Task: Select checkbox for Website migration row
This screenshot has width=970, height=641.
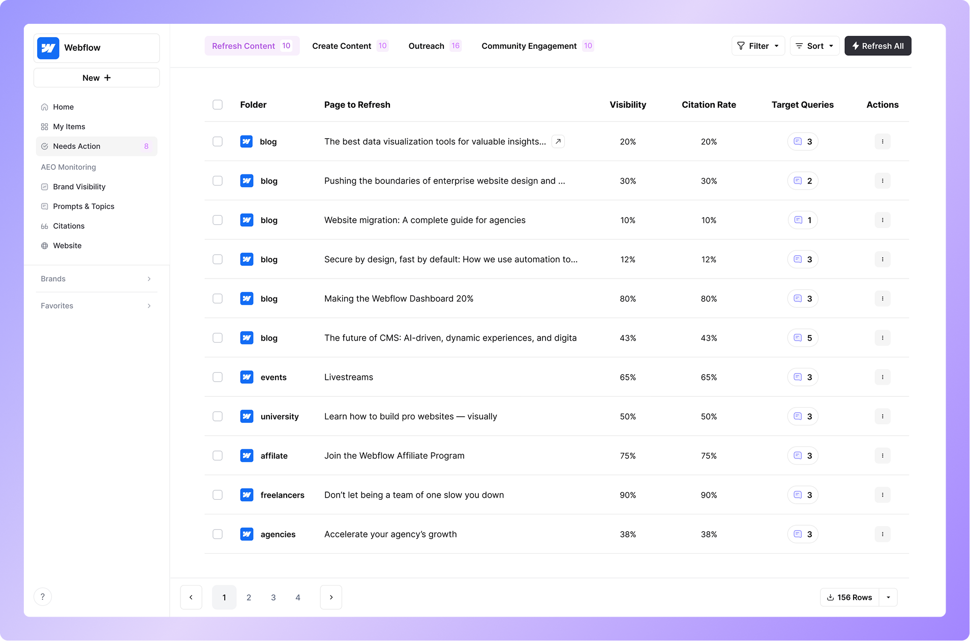Action: click(218, 220)
